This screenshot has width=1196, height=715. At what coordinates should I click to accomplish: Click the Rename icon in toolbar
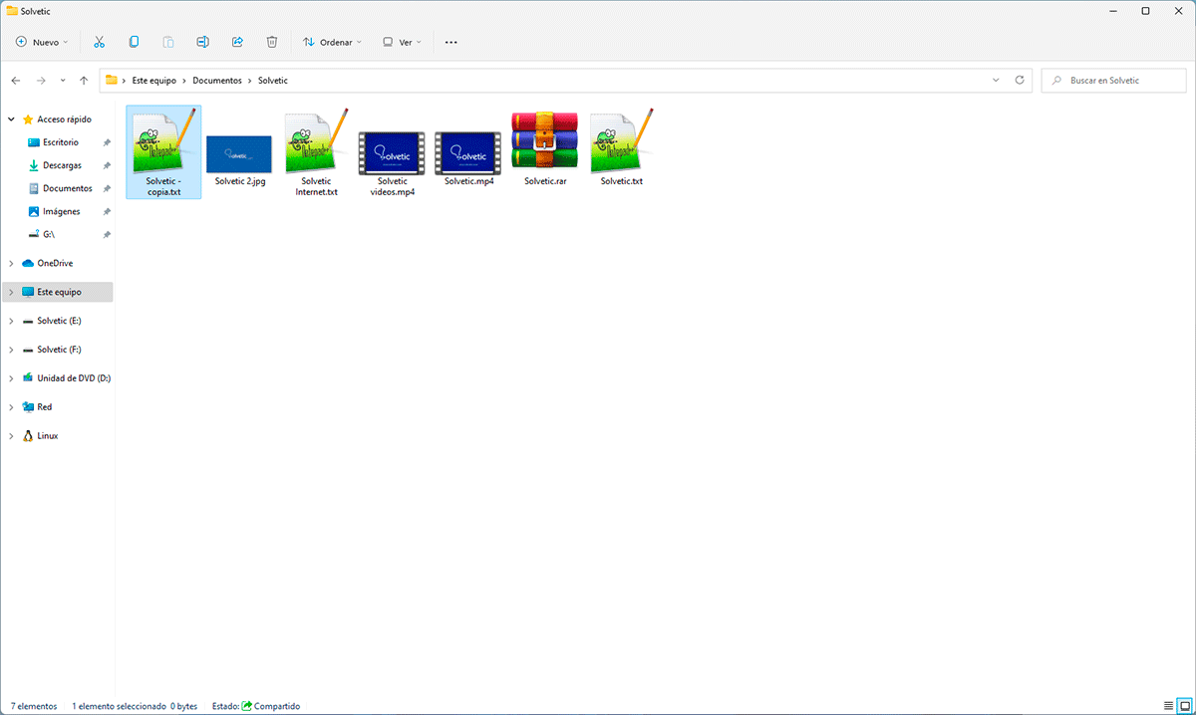(202, 42)
